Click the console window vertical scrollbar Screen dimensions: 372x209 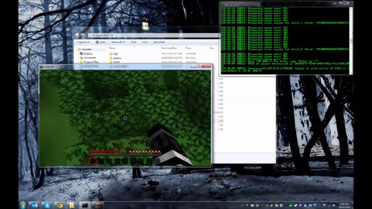(x=351, y=40)
